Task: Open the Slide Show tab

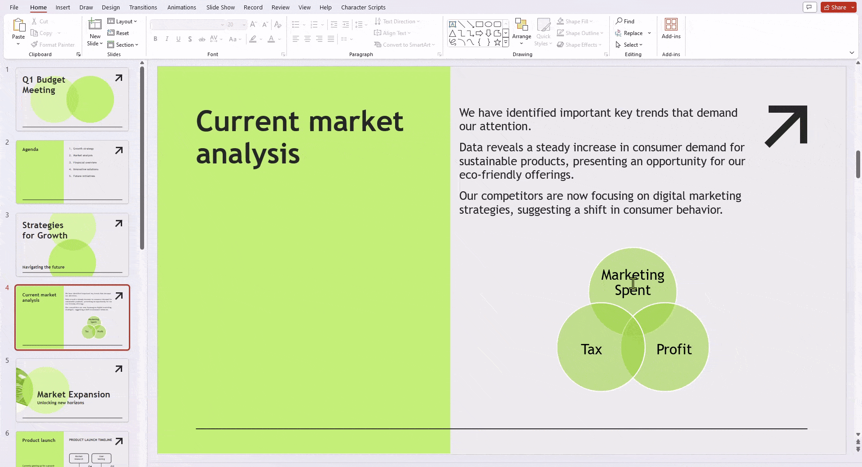Action: (220, 7)
